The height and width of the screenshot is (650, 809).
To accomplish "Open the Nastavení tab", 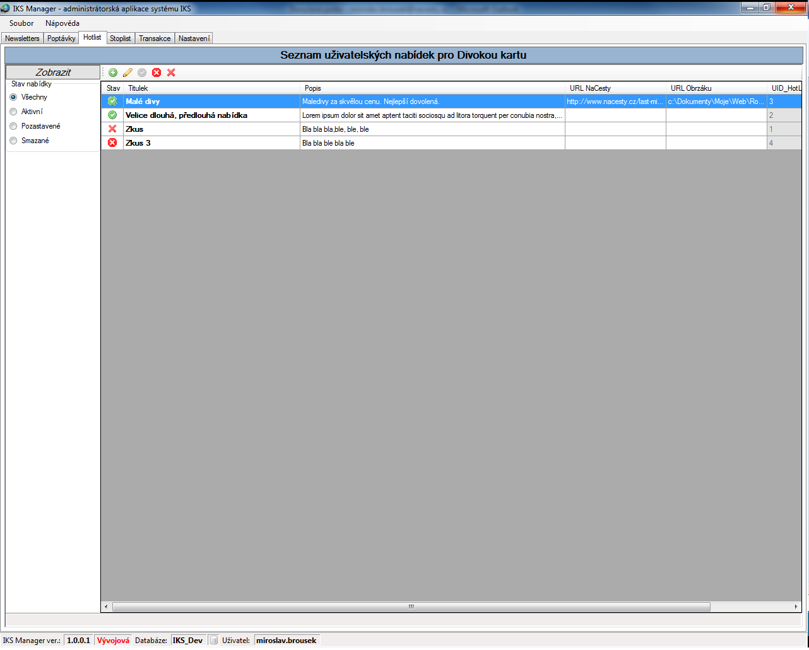I will [x=194, y=38].
